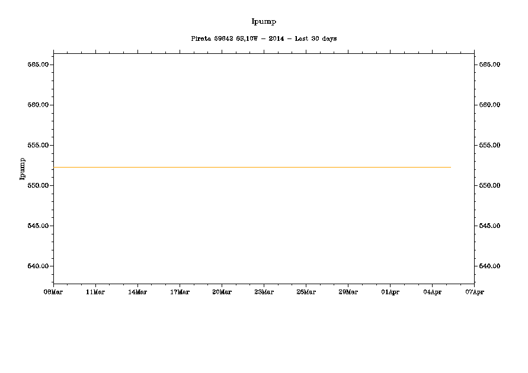The height and width of the screenshot is (373, 528).
Task: Click 560.00 on the right y-axis
Action: tap(489, 105)
